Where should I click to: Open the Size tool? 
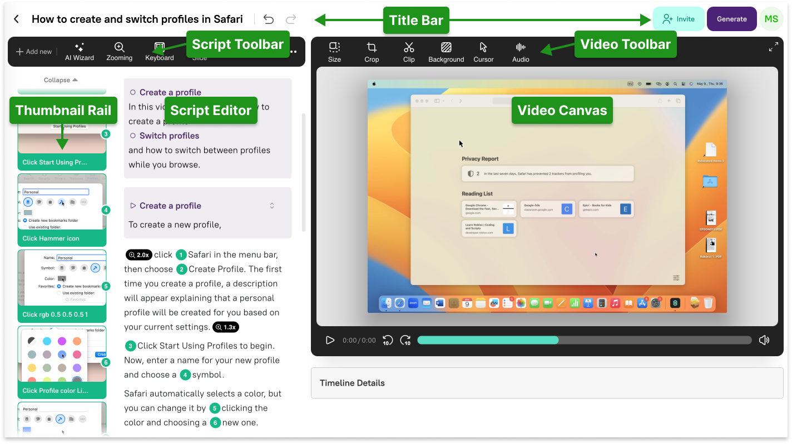click(334, 52)
